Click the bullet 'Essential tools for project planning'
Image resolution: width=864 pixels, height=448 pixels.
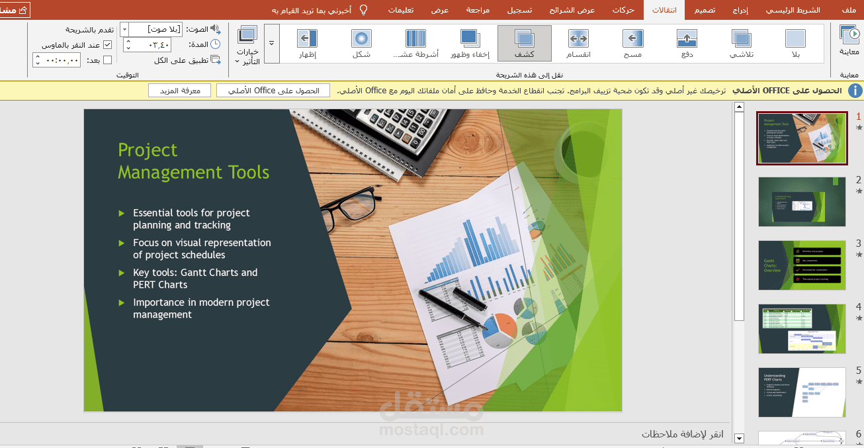(x=191, y=219)
